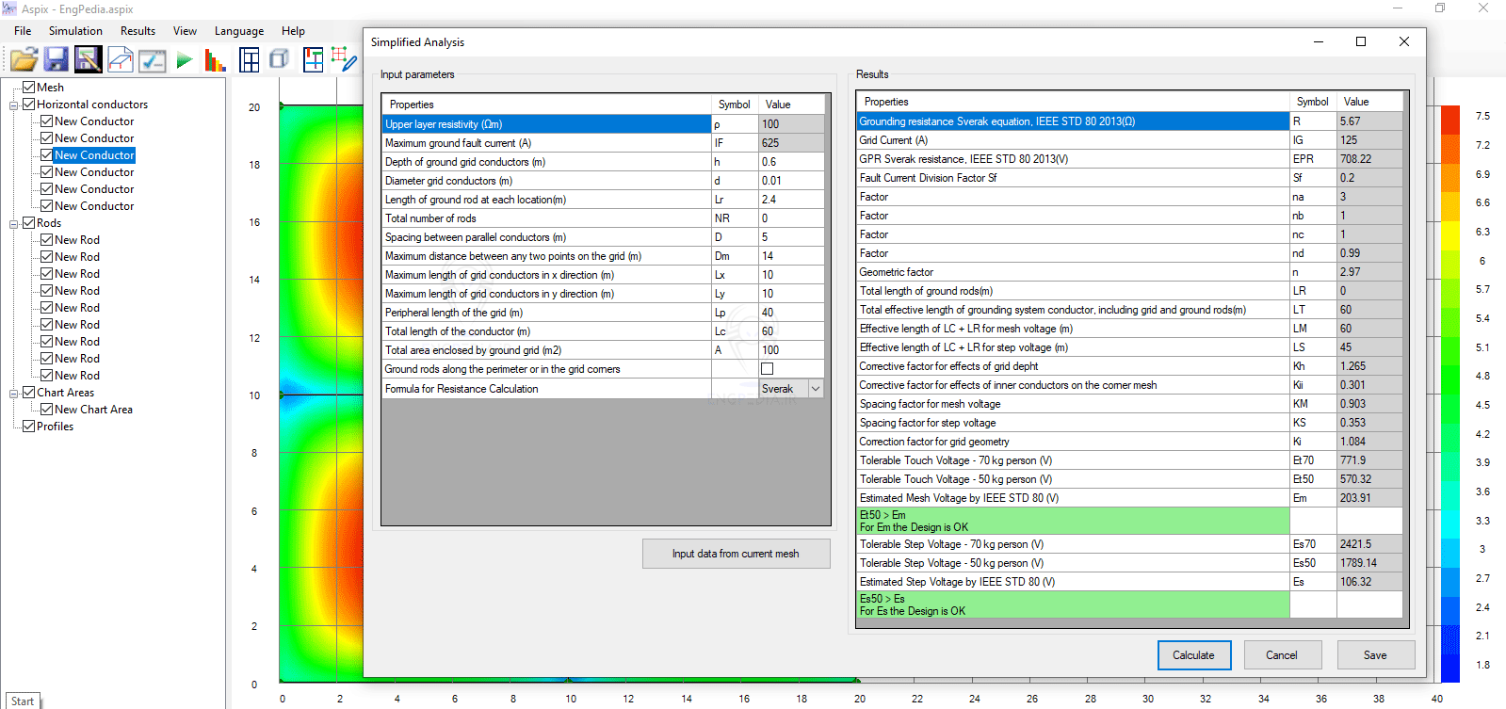Click the blue floppy disk save icon
This screenshot has height=709, width=1506.
tap(57, 60)
